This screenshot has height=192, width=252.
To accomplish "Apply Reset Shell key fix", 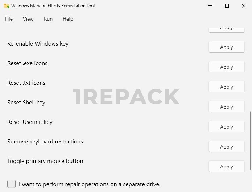I will [226, 107].
